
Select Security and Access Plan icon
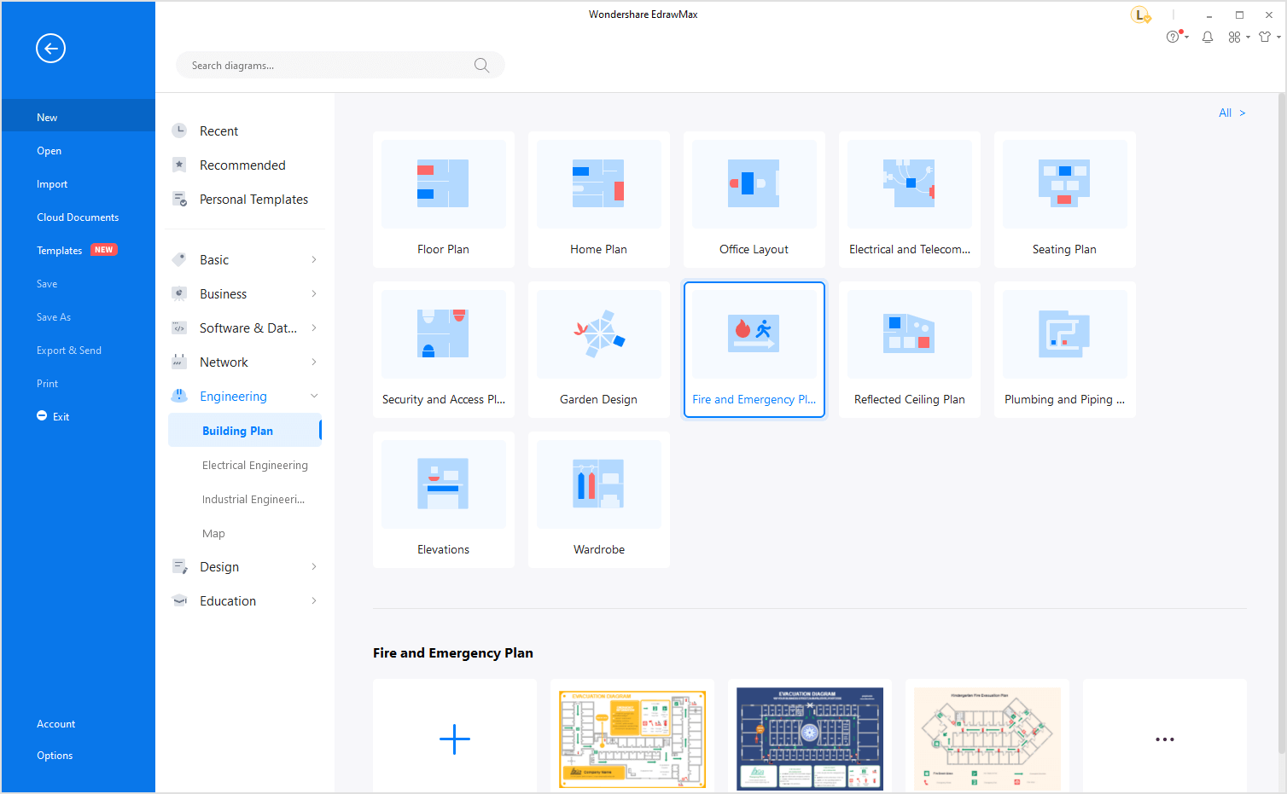tap(443, 333)
